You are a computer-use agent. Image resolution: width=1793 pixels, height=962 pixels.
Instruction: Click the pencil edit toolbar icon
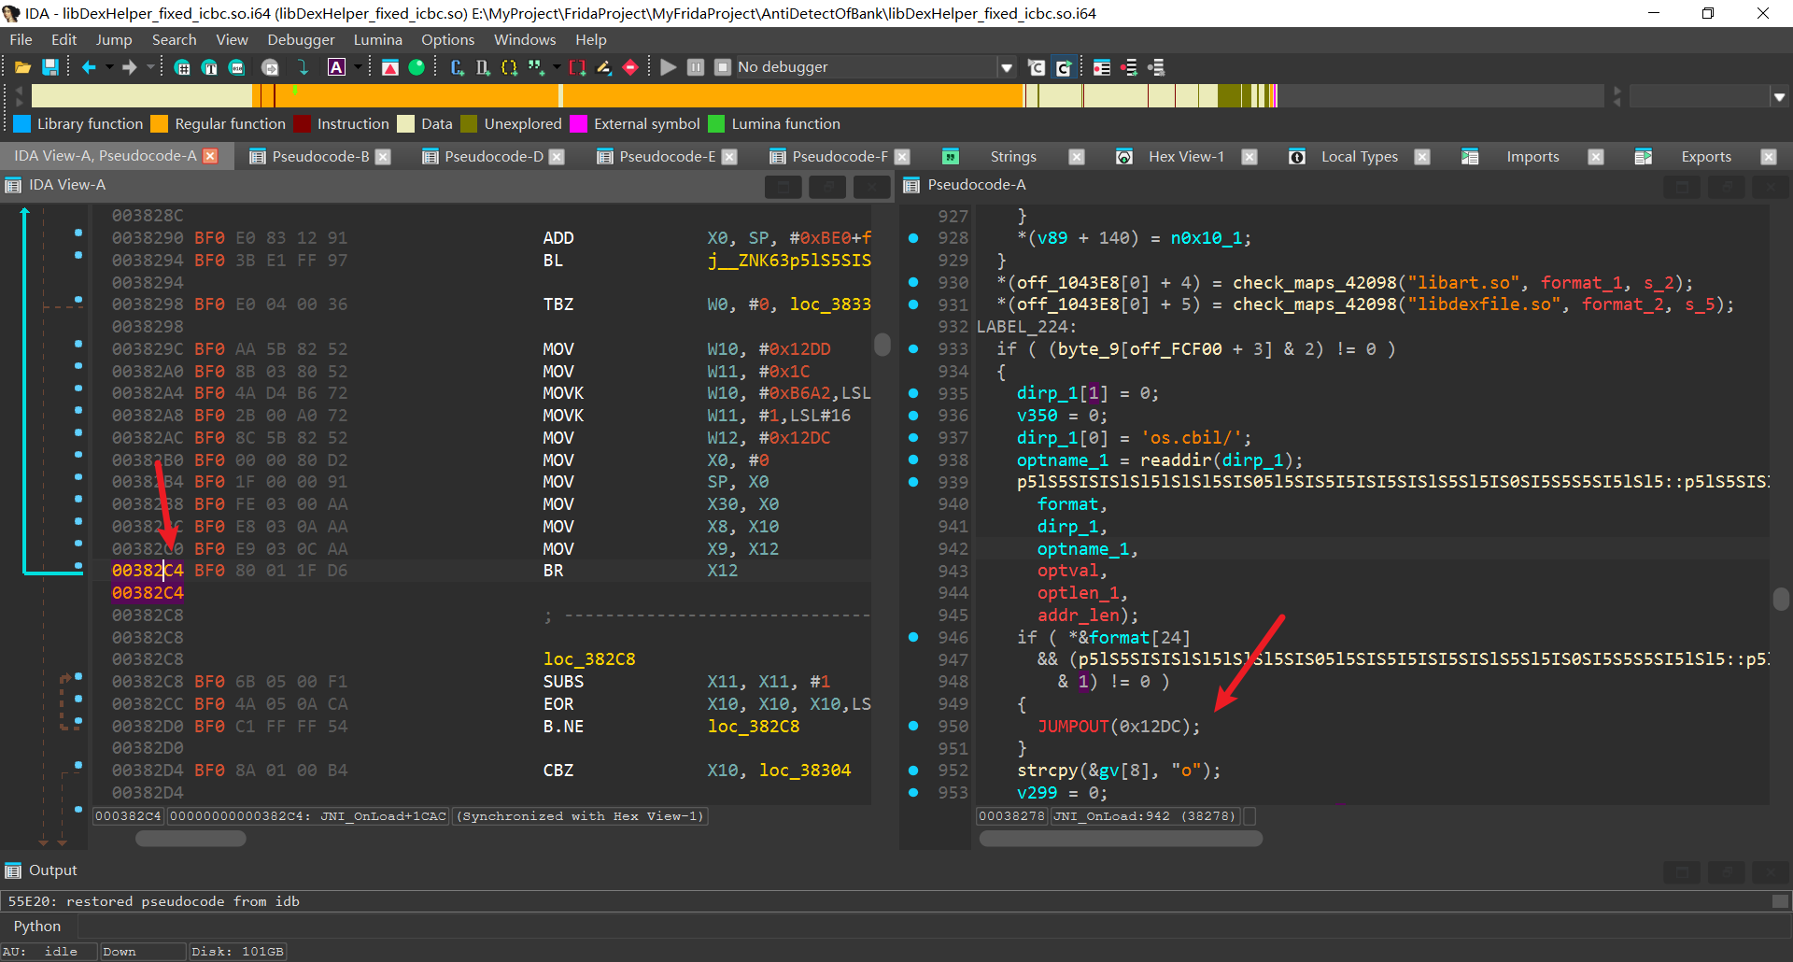pos(604,67)
